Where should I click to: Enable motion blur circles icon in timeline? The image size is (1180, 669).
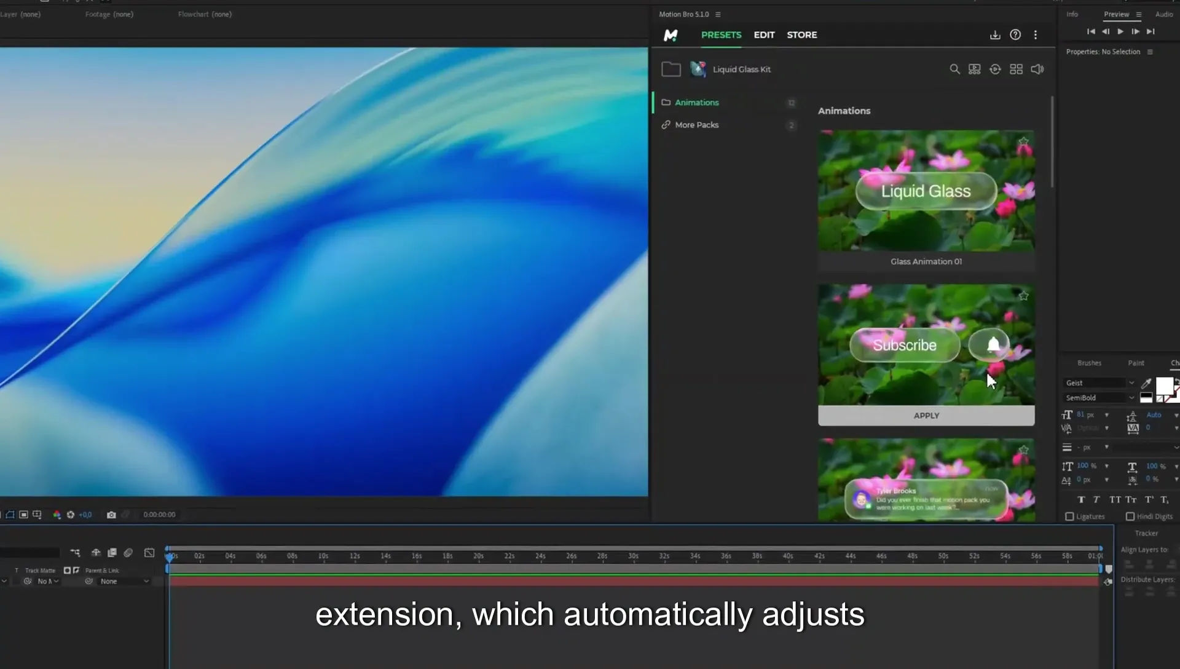pyautogui.click(x=128, y=553)
